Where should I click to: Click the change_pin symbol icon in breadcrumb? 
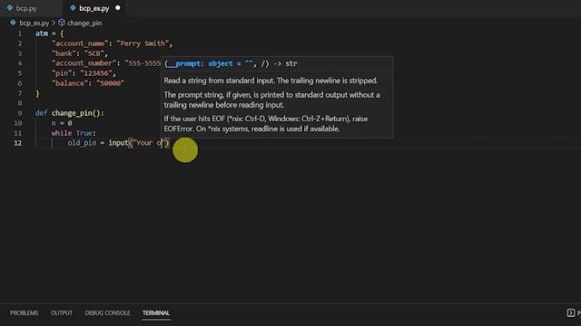coord(62,23)
